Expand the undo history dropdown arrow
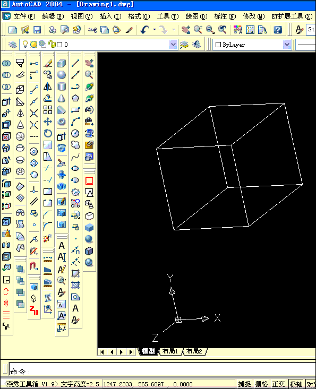The image size is (316, 389). click(155, 30)
